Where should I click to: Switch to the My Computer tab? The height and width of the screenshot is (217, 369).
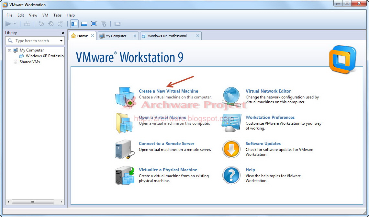coord(118,36)
